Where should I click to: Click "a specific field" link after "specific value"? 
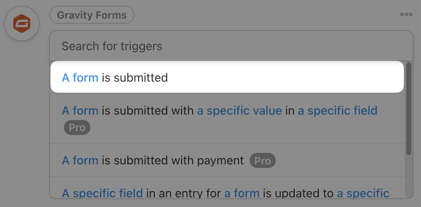tap(337, 111)
